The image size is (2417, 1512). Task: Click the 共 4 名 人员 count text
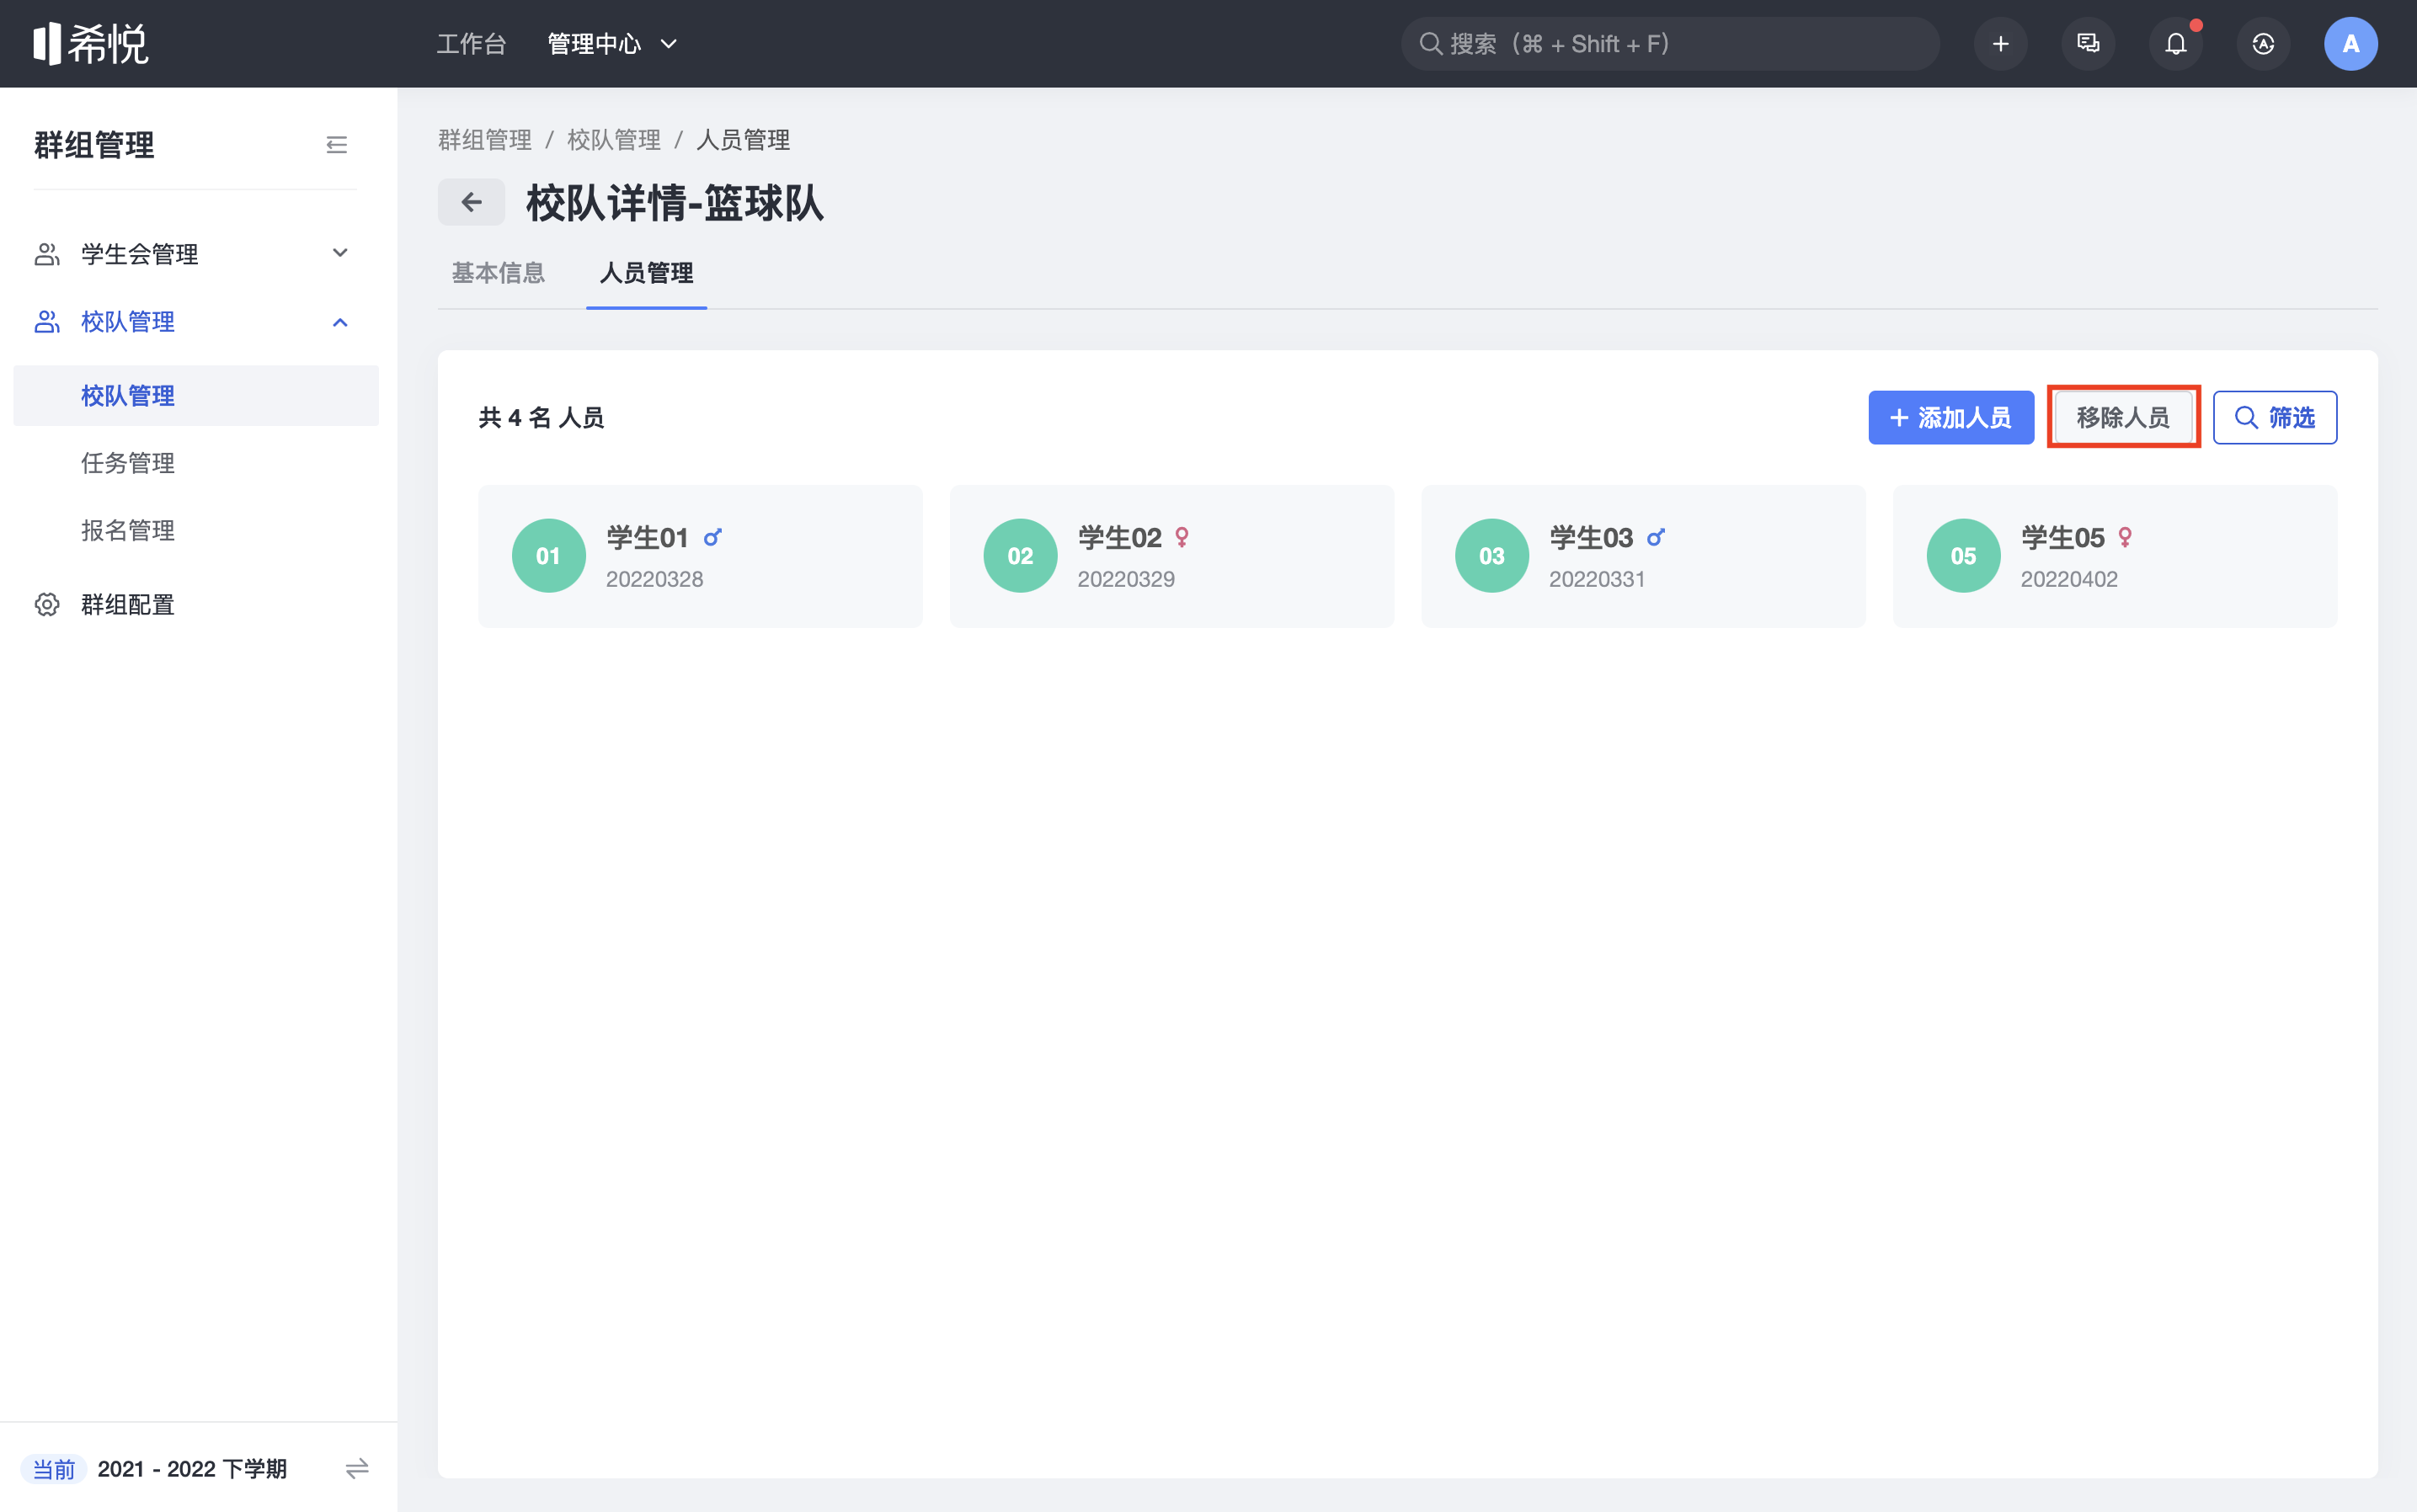click(x=542, y=417)
